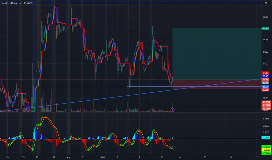Click the 53.32 price label
The width and height of the screenshot is (272, 160).
[x=265, y=80]
